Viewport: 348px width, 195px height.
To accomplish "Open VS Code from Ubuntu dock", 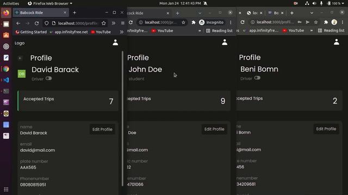I will point(6,80).
